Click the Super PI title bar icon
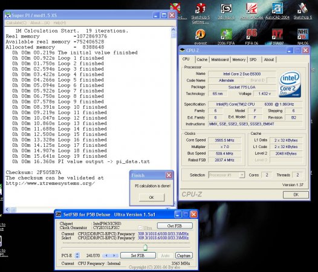Viewport: 318px width, 272px height. pos(8,15)
